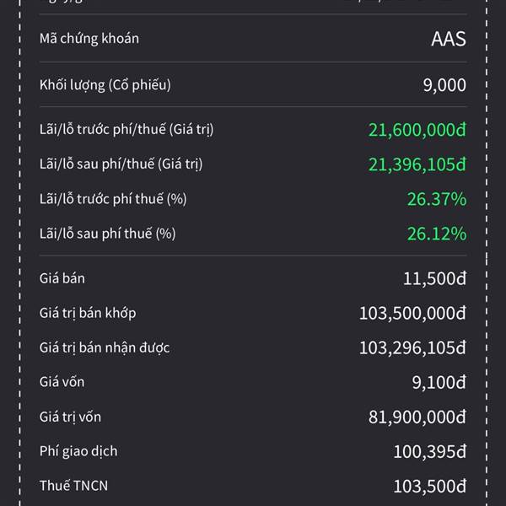The image size is (506, 506).
Task: Click the AAS stock code value
Action: coord(448,39)
